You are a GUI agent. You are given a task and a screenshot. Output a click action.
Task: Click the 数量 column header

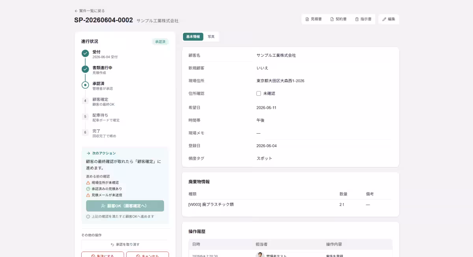(x=343, y=194)
